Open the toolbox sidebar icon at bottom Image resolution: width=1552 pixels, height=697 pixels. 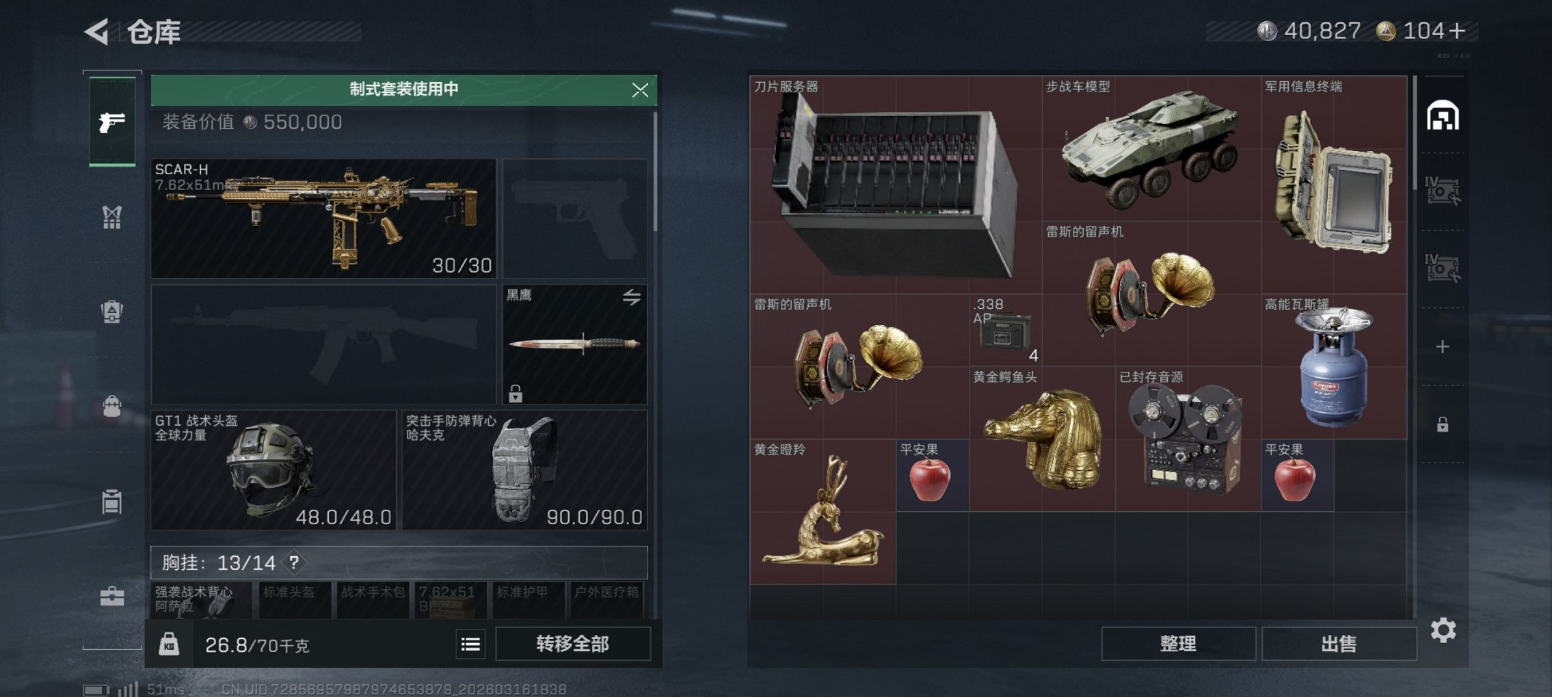112,596
